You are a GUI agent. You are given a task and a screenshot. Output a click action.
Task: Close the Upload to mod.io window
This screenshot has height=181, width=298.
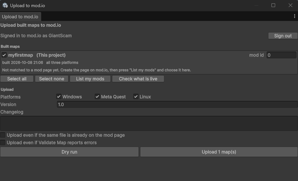(290, 5)
